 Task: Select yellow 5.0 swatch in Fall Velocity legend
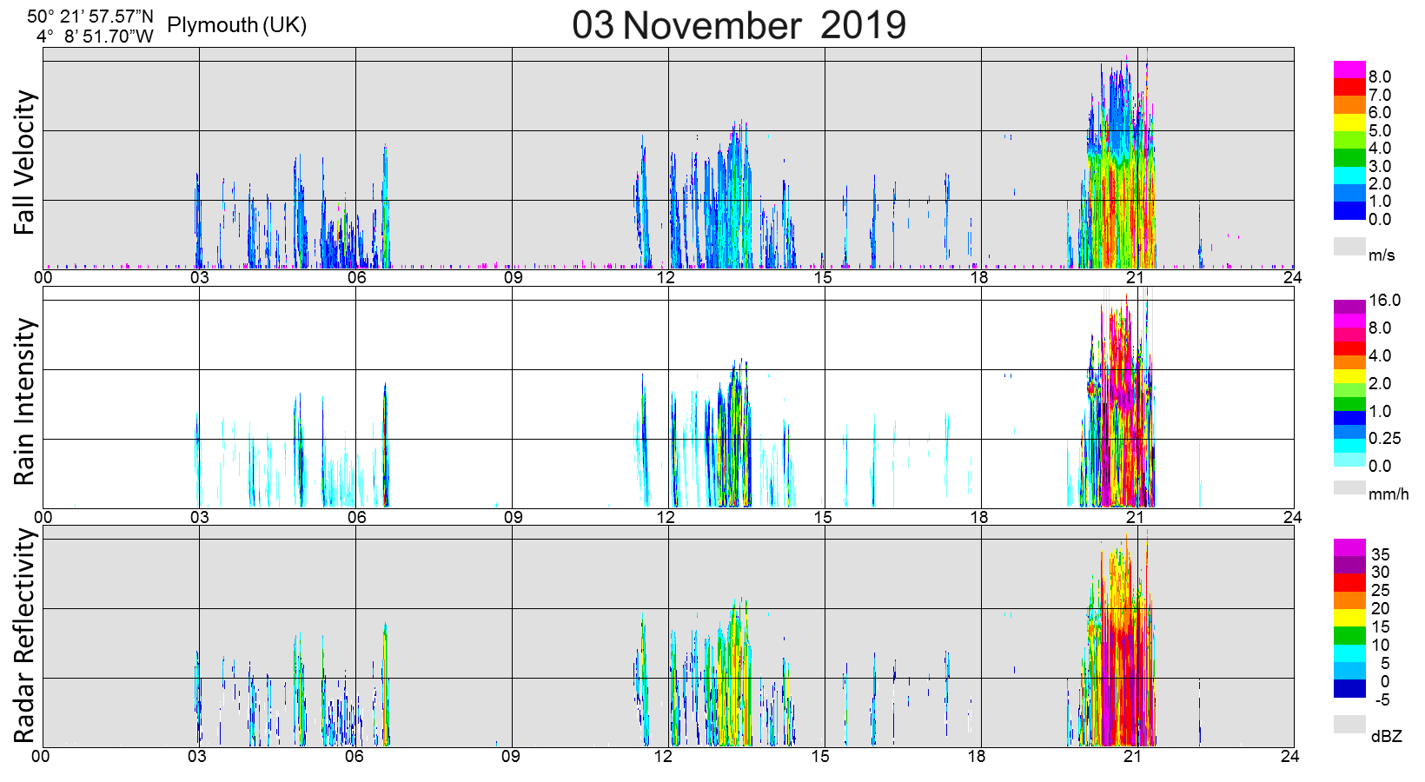pos(1349,123)
